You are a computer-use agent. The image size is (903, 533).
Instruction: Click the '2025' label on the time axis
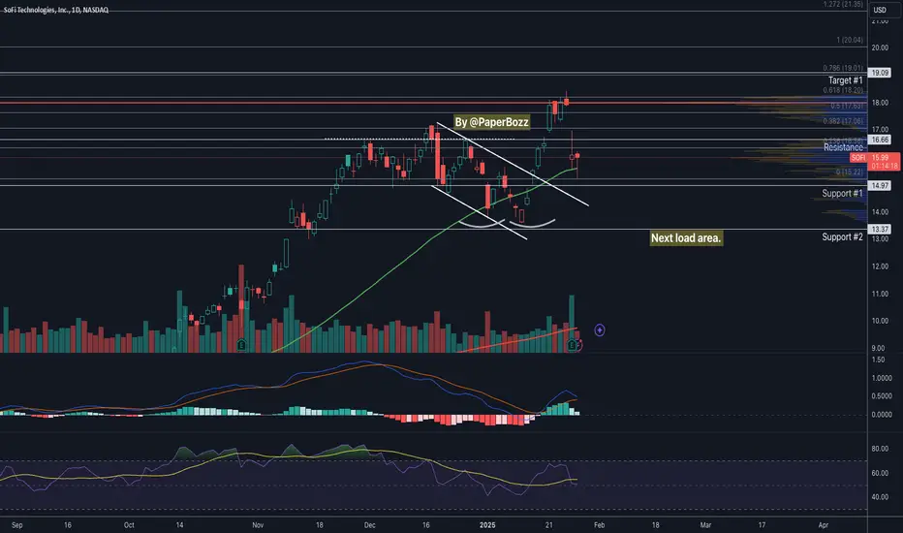tap(487, 525)
